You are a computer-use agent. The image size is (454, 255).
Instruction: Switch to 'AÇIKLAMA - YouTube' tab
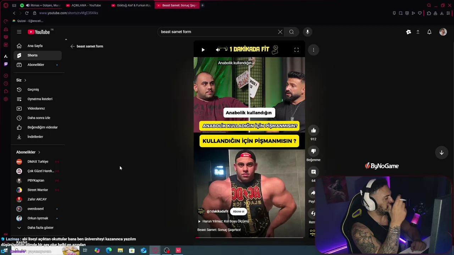pyautogui.click(x=86, y=5)
